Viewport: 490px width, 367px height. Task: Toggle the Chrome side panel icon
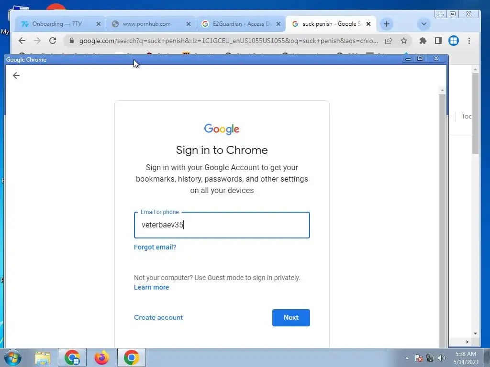pos(438,41)
